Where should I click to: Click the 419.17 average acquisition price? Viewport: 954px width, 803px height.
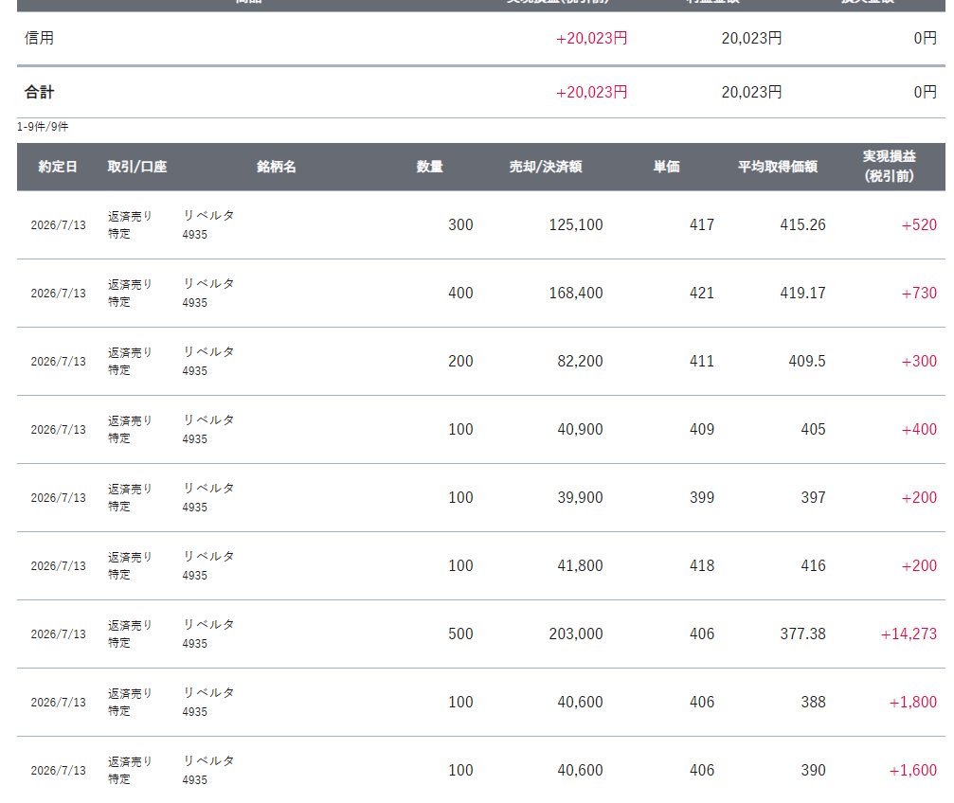coord(802,294)
